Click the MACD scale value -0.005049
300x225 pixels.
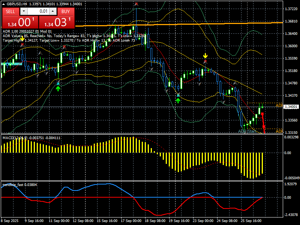[x=291, y=178]
